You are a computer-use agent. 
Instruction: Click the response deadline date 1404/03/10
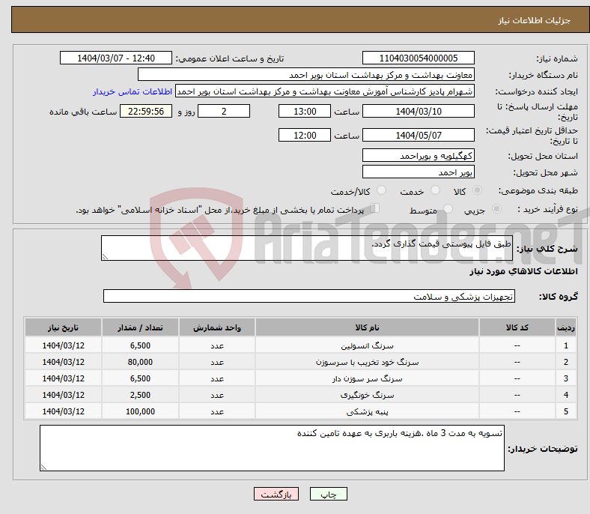419,111
